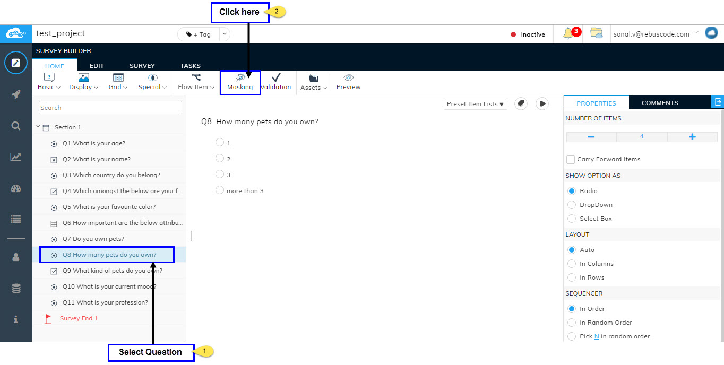Select answer option 'more than 3' radio
Screen dimensions: 724x365
point(220,190)
